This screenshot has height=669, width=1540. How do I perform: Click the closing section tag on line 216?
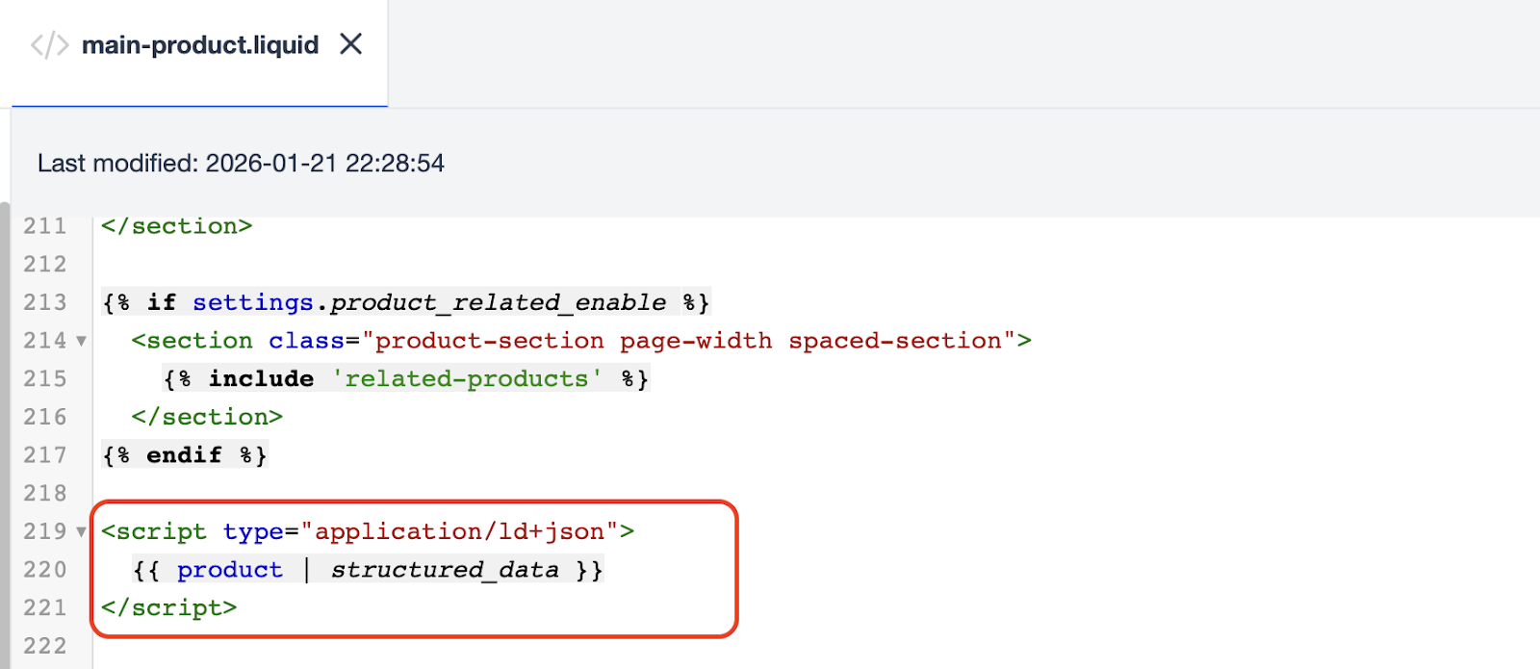coord(207,417)
